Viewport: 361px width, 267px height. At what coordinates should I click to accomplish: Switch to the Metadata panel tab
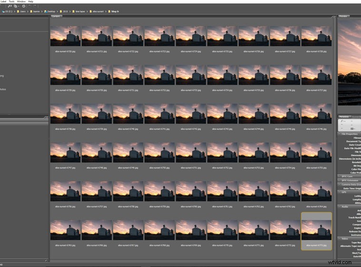coord(344,116)
